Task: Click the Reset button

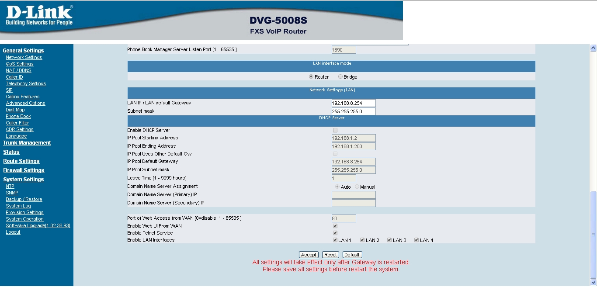Action: pyautogui.click(x=330, y=255)
